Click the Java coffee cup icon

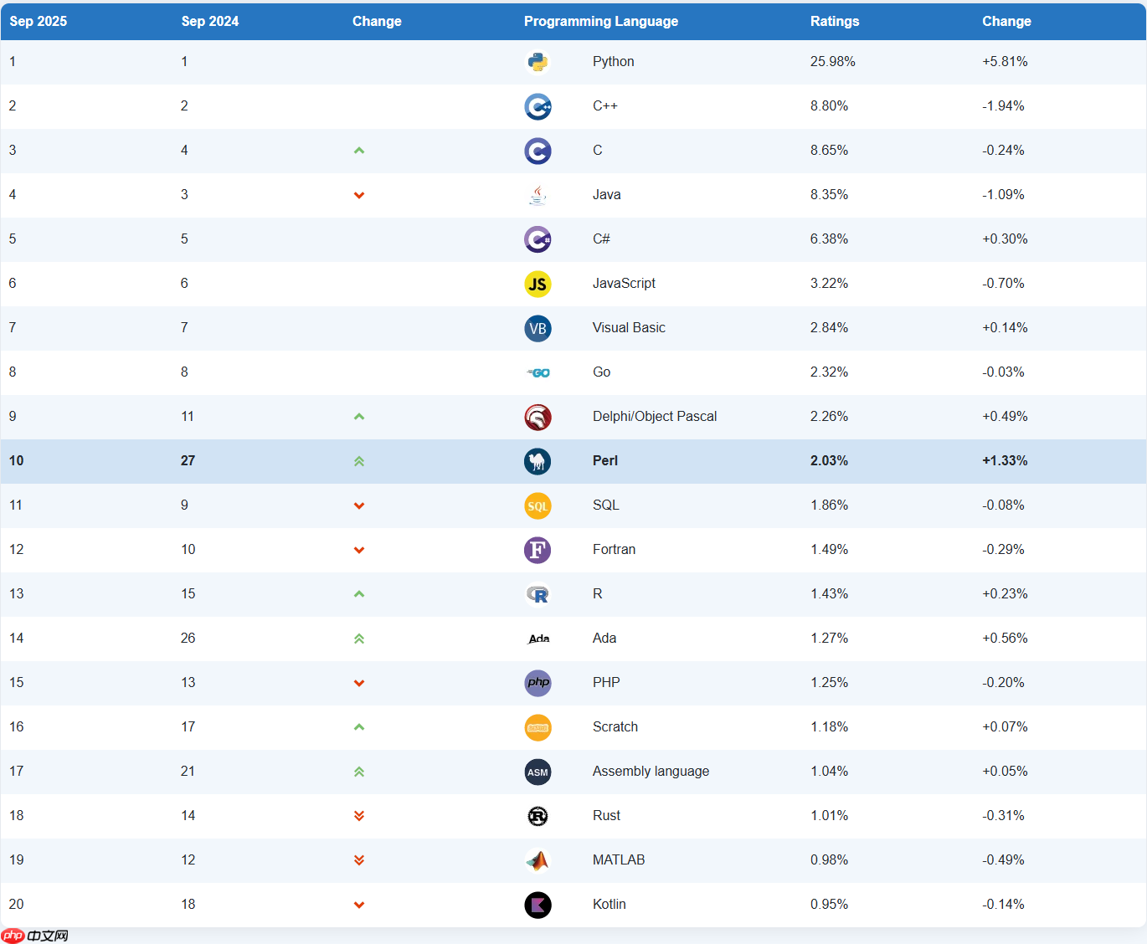point(537,195)
